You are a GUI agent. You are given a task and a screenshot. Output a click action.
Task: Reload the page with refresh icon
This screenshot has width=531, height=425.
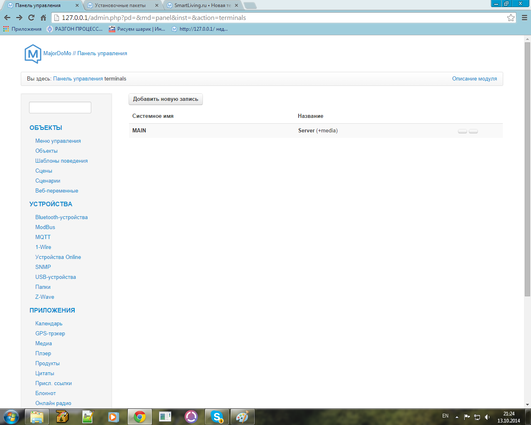[31, 18]
